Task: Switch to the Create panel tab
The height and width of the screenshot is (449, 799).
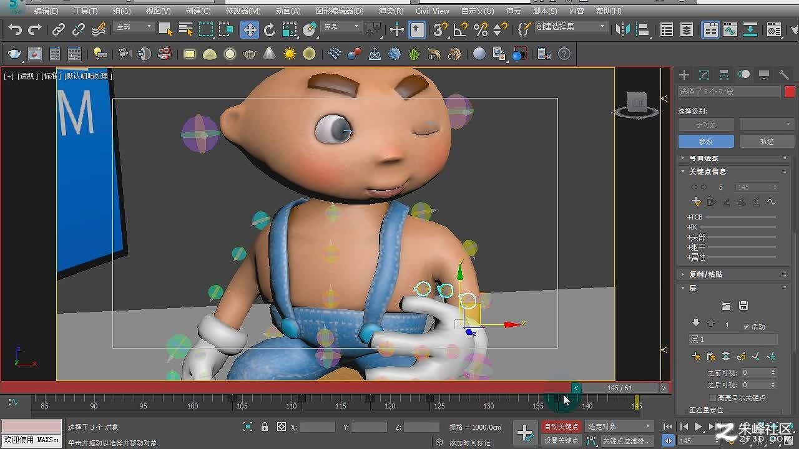Action: 684,75
